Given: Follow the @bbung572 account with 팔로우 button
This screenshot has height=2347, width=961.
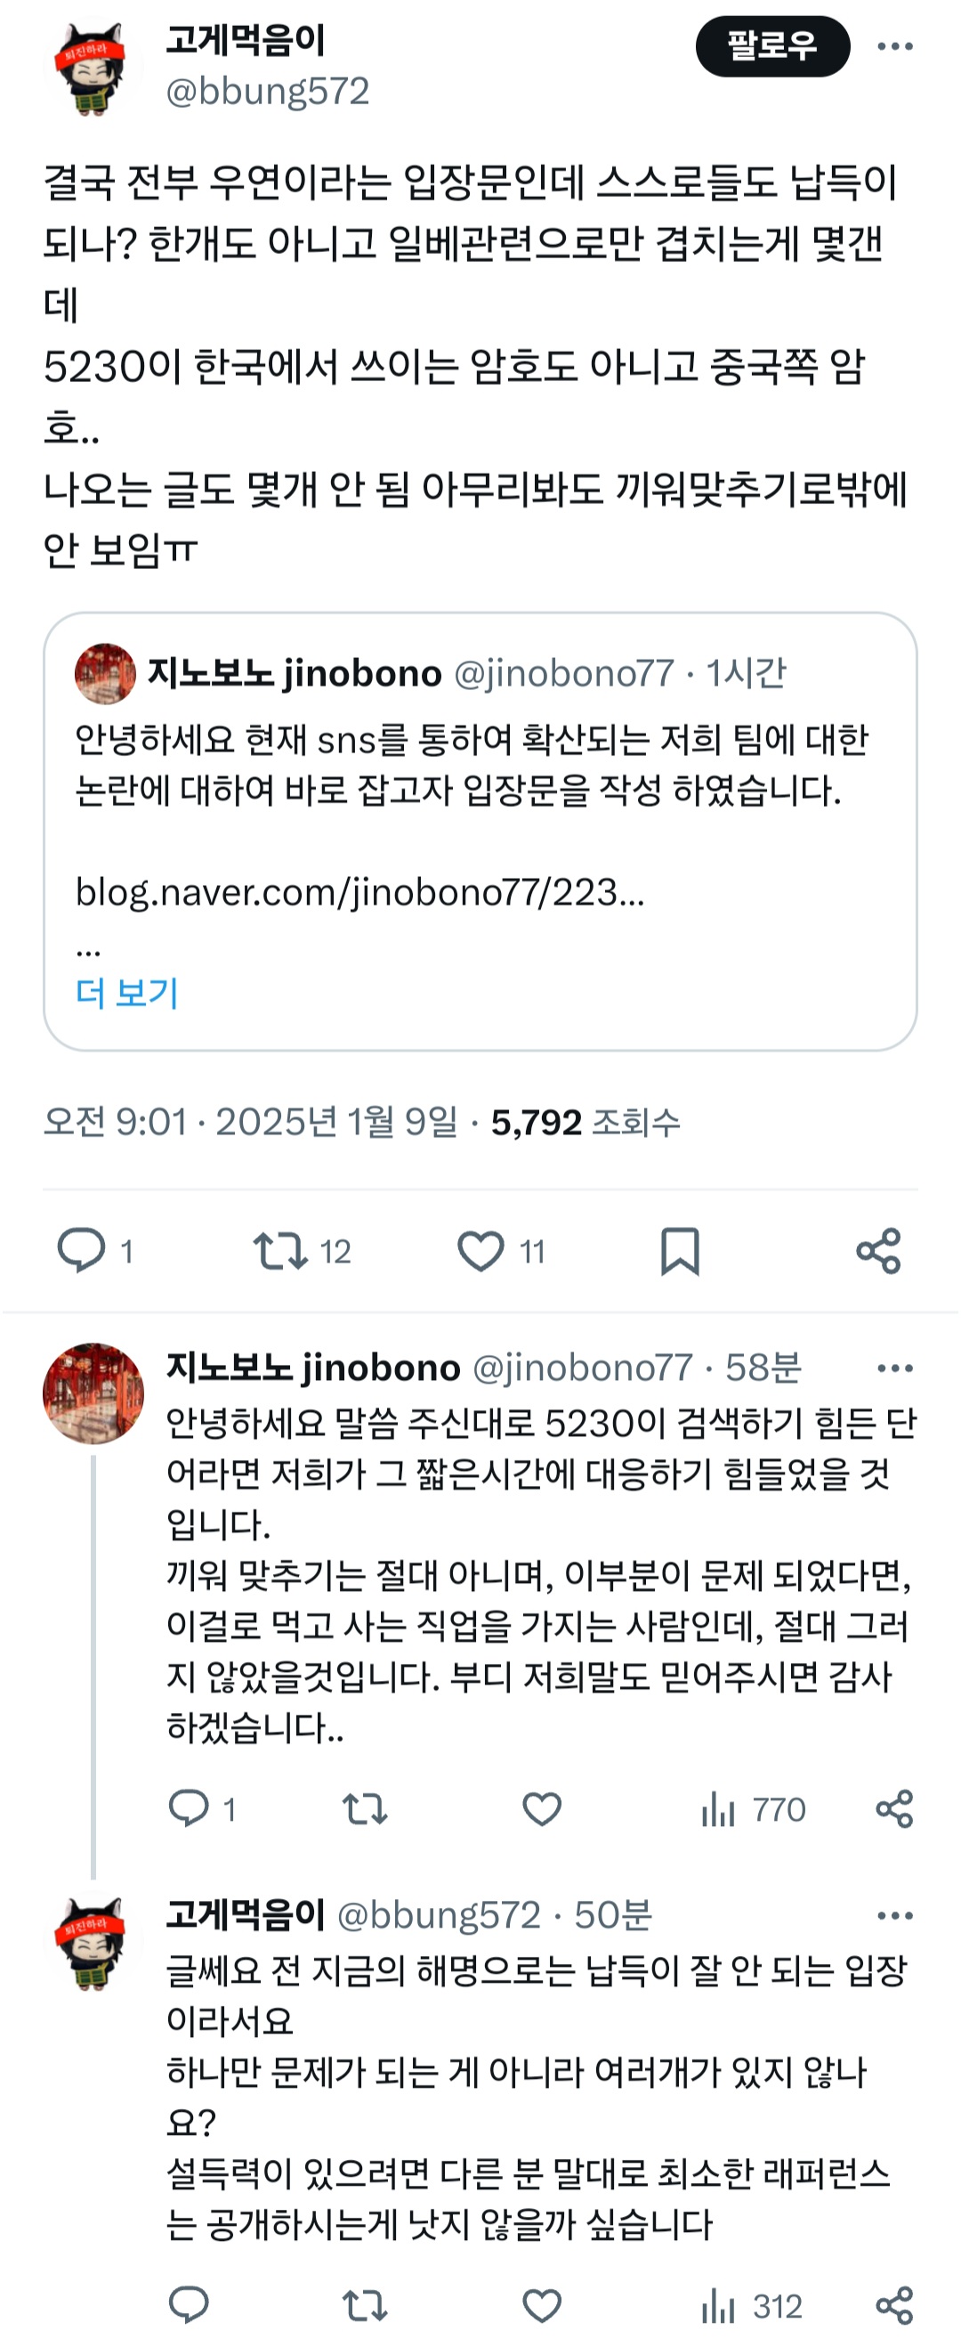Looking at the screenshot, I should point(772,45).
